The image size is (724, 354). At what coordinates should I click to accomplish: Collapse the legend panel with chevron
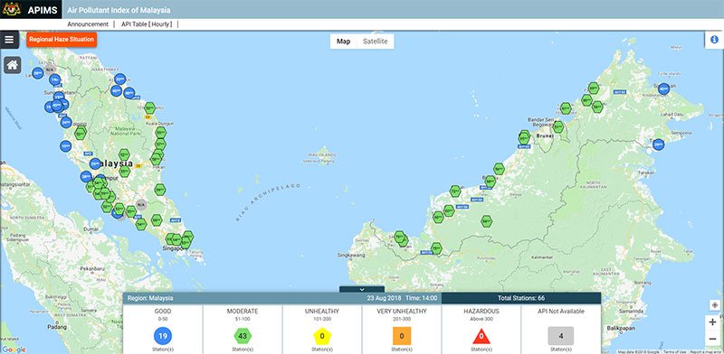click(x=362, y=290)
